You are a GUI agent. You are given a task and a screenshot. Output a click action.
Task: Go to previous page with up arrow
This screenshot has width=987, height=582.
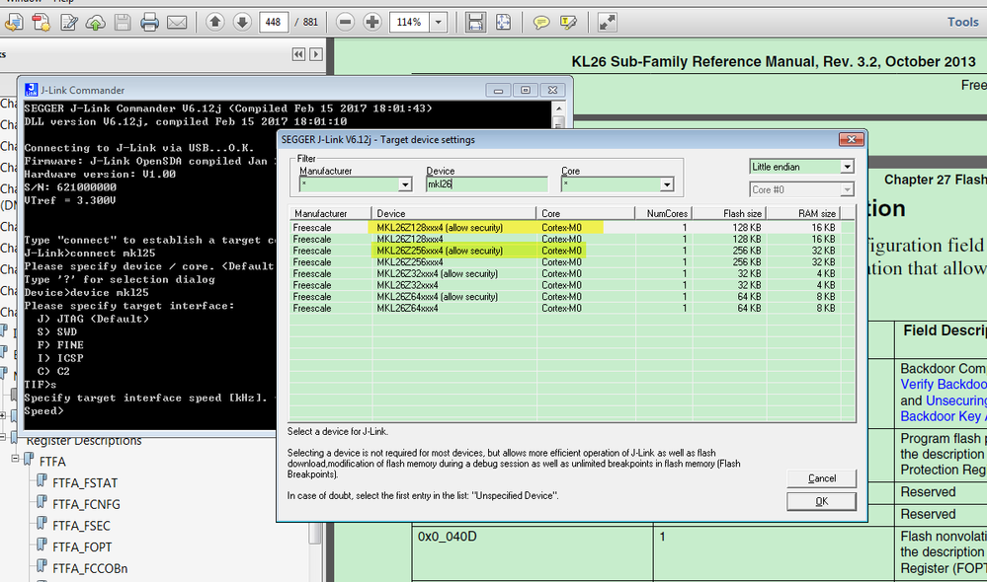[214, 22]
